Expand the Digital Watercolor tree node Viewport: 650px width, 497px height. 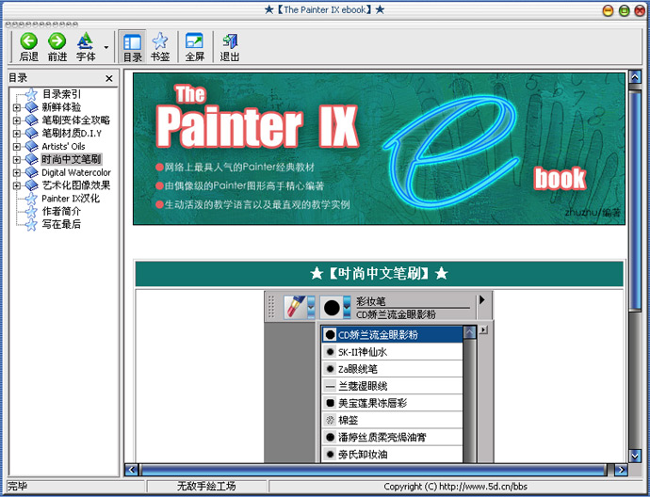[17, 172]
